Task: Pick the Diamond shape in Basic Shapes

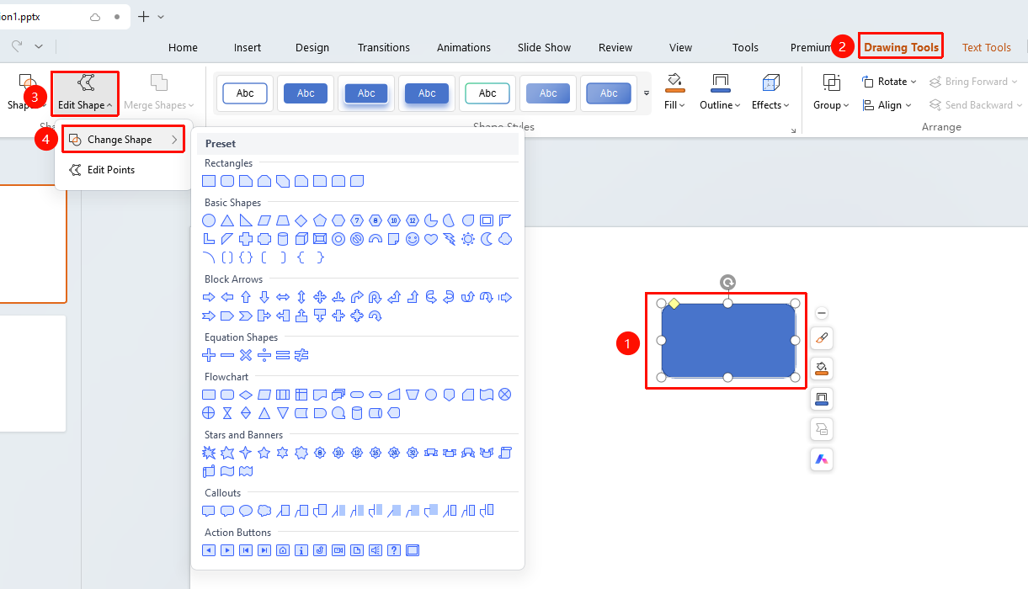Action: click(301, 220)
